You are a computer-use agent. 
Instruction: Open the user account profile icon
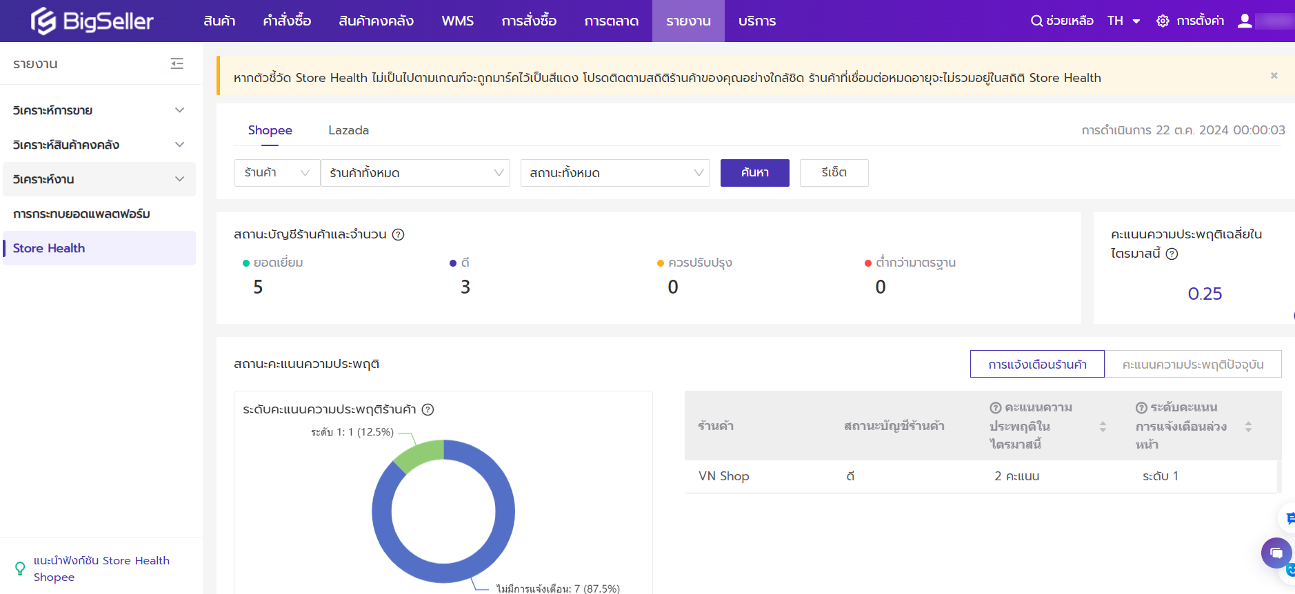1245,21
